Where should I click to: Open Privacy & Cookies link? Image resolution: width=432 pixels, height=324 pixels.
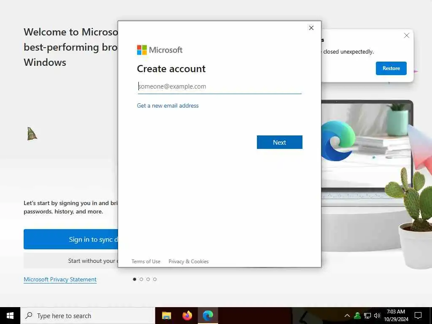coord(189,262)
